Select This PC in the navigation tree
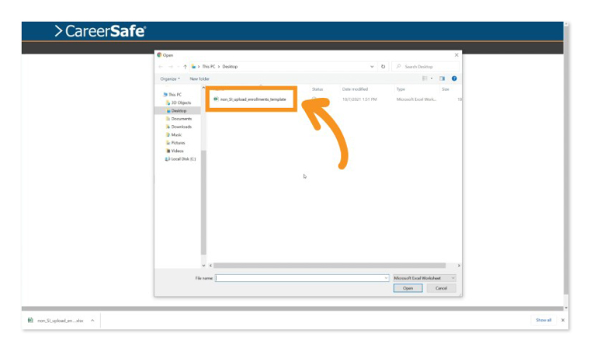 (172, 95)
